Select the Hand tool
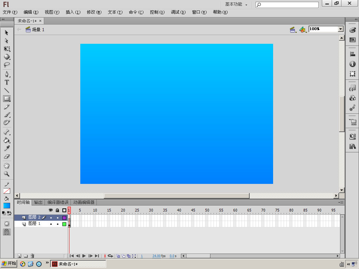This screenshot has height=269, width=359. pyautogui.click(x=7, y=166)
